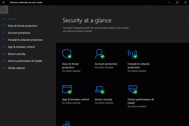The width and height of the screenshot is (189, 126).
Task: Click the back arrow in title bar
Action: pyautogui.click(x=4, y=2)
